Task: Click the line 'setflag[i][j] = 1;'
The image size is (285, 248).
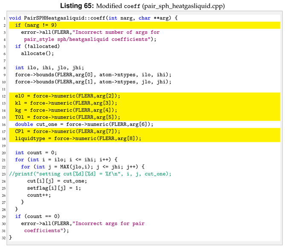Action: point(54,188)
